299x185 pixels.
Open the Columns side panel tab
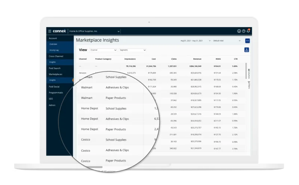point(249,73)
